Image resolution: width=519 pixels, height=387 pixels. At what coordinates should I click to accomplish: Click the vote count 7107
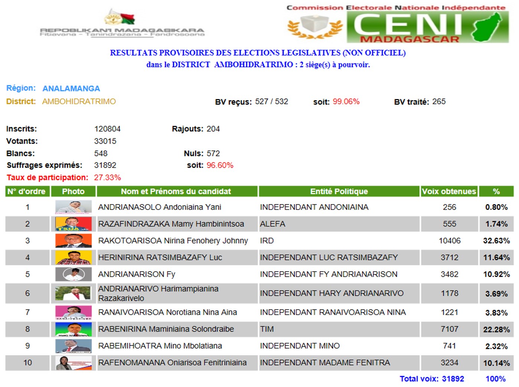point(450,329)
